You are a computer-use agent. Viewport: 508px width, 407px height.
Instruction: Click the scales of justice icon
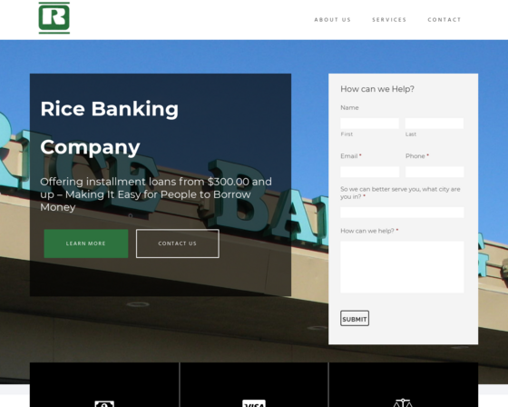pyautogui.click(x=403, y=402)
